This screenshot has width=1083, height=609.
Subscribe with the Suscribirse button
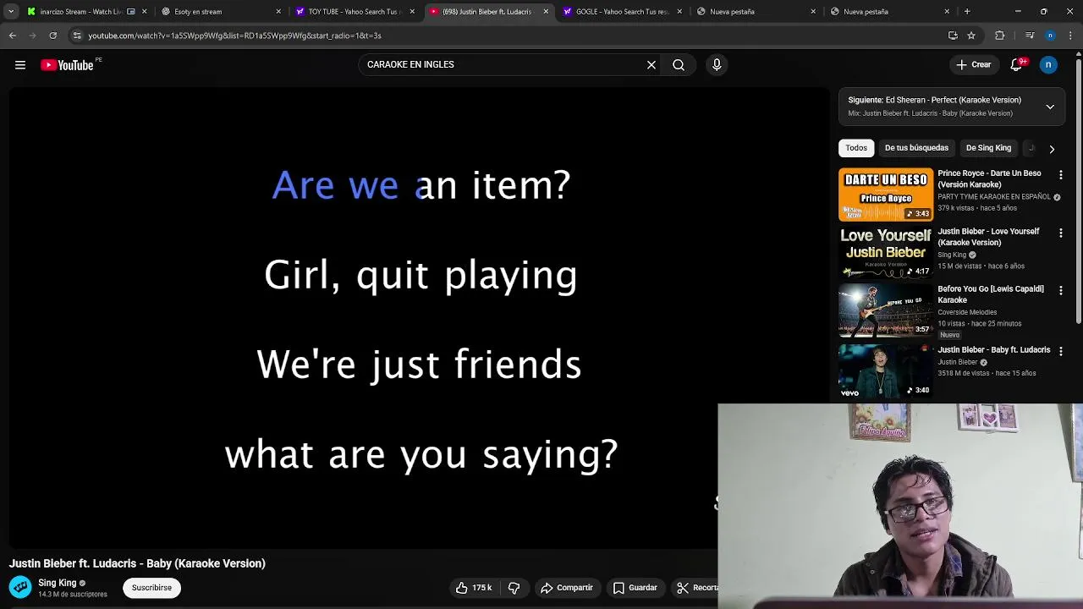(x=151, y=588)
